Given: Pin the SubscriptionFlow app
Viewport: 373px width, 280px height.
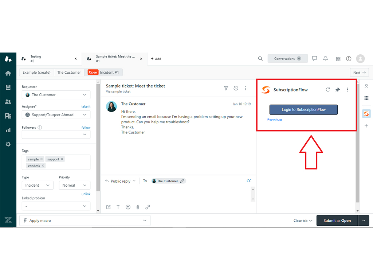Looking at the screenshot, I should 338,90.
